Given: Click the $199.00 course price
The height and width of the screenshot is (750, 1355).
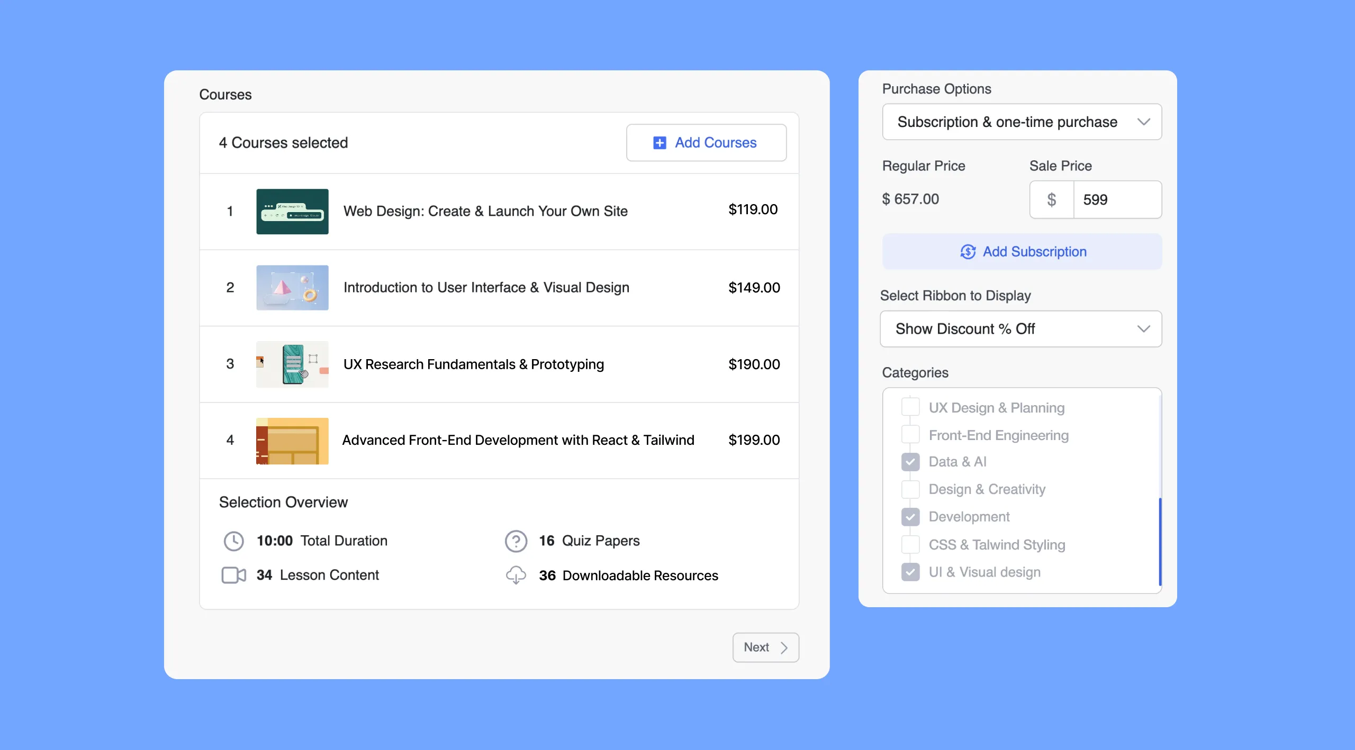Looking at the screenshot, I should pyautogui.click(x=754, y=440).
